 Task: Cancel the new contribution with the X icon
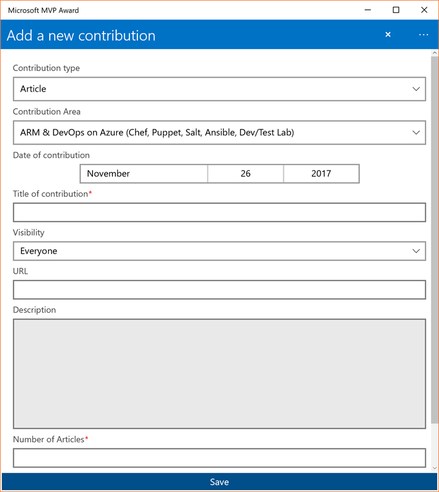point(388,35)
